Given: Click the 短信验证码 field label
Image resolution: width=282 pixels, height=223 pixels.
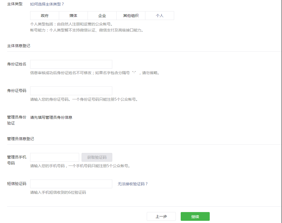Looking at the screenshot, I should (17, 184).
